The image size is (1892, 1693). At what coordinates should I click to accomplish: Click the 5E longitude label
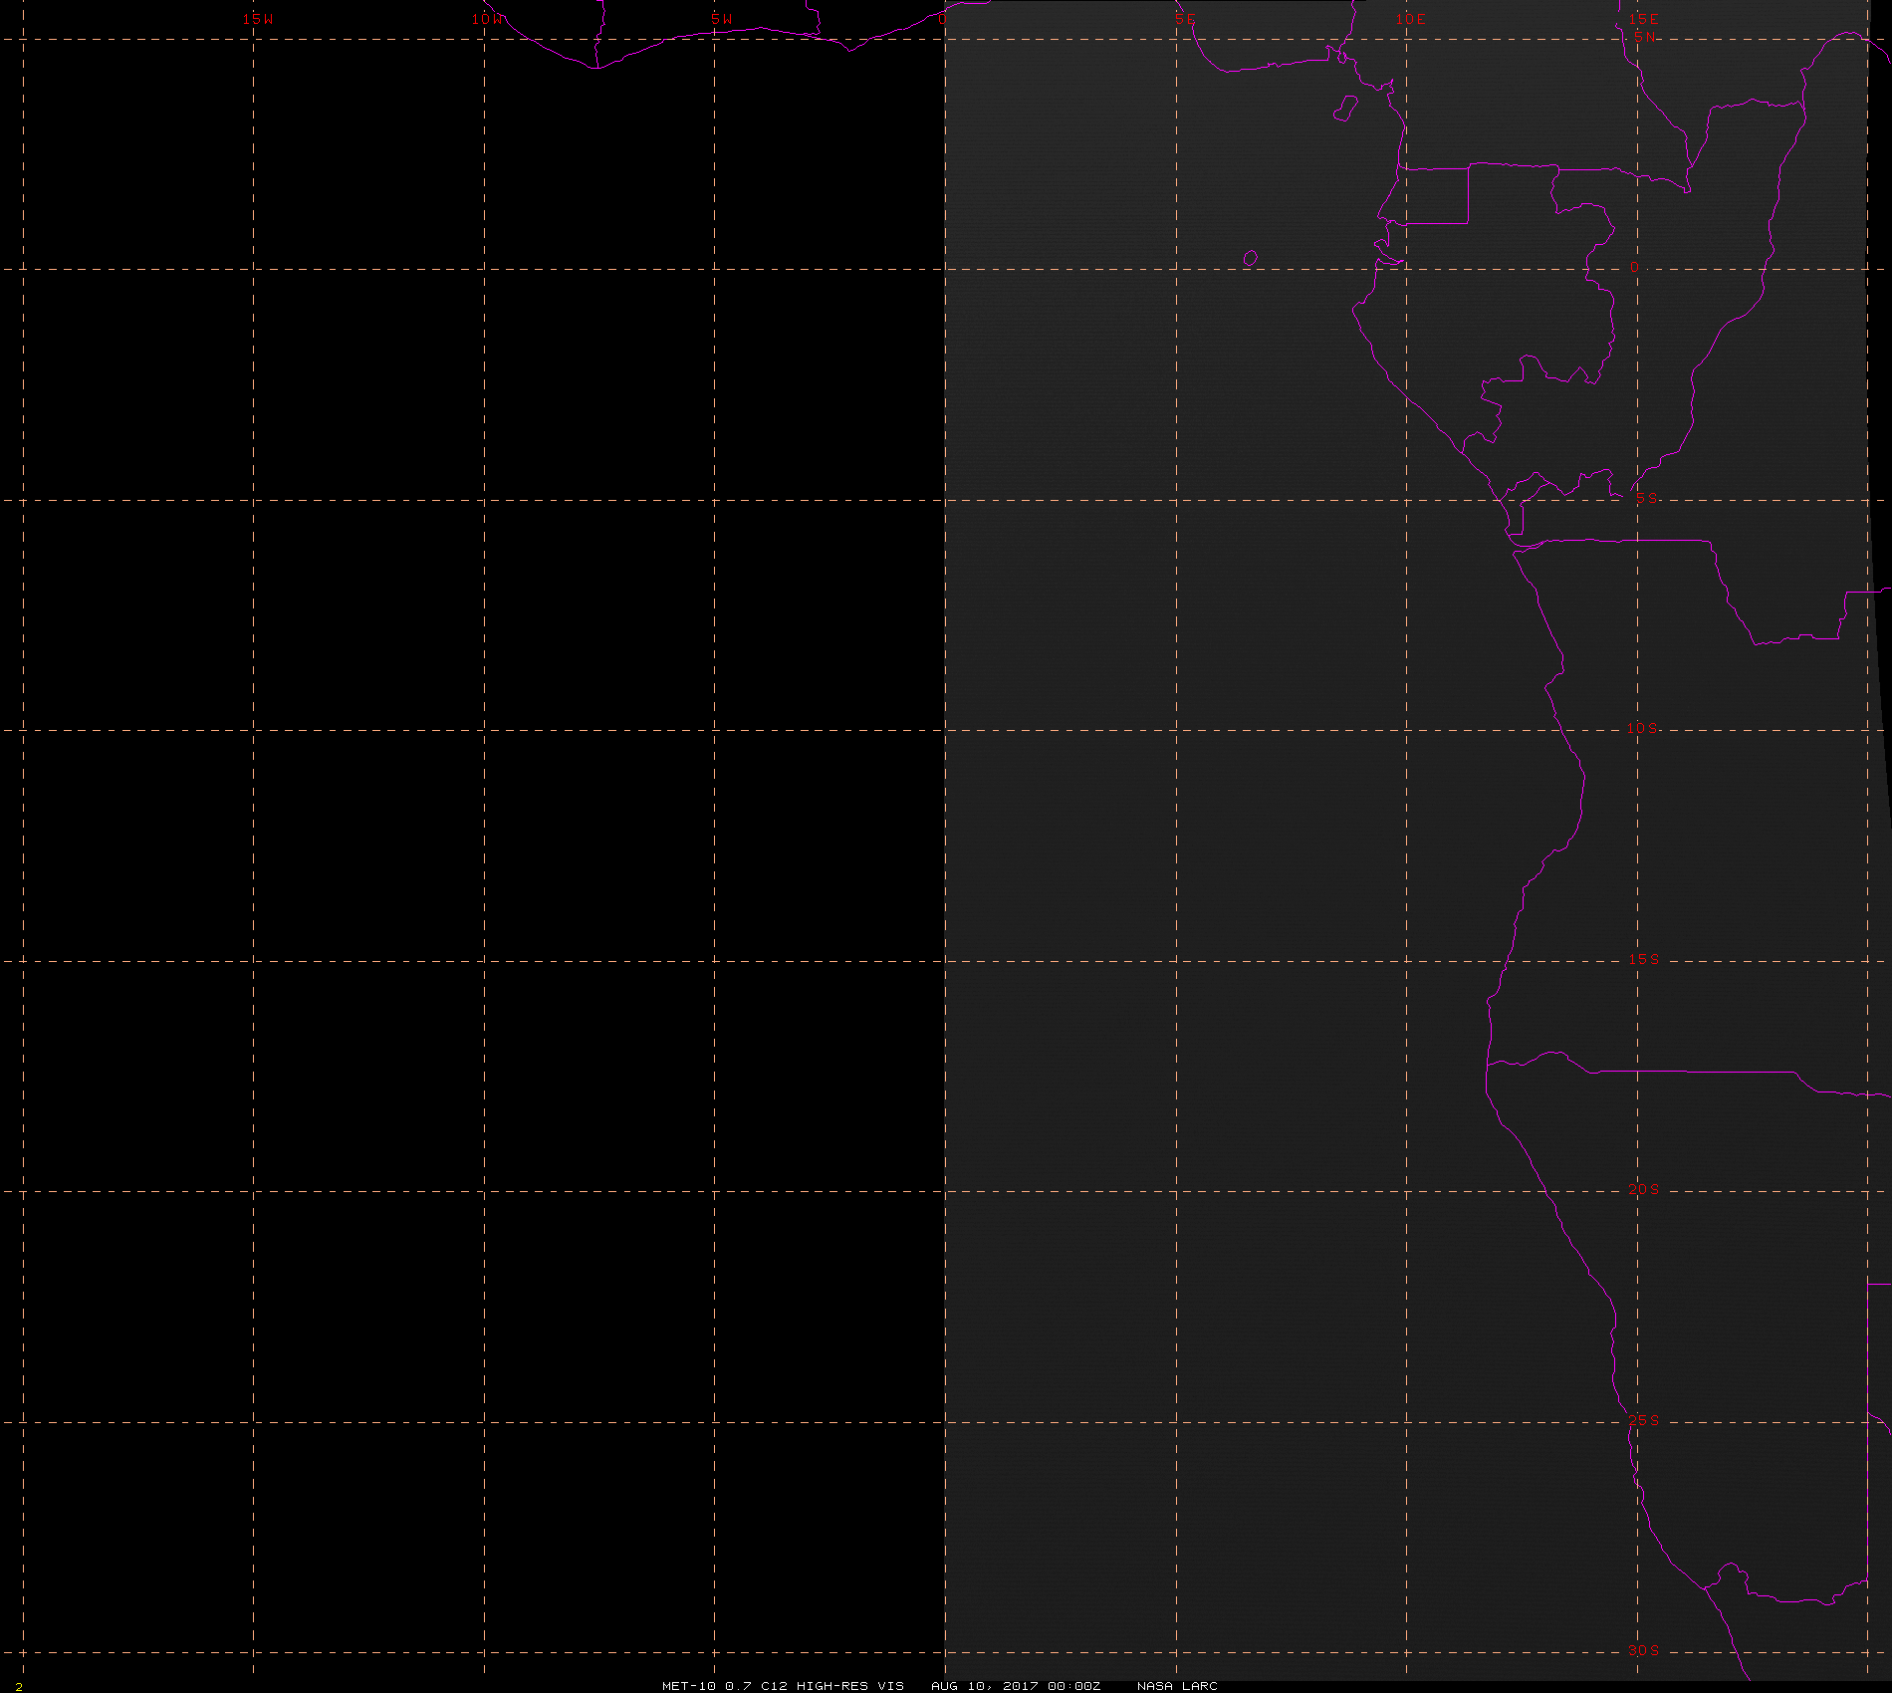tap(1185, 20)
